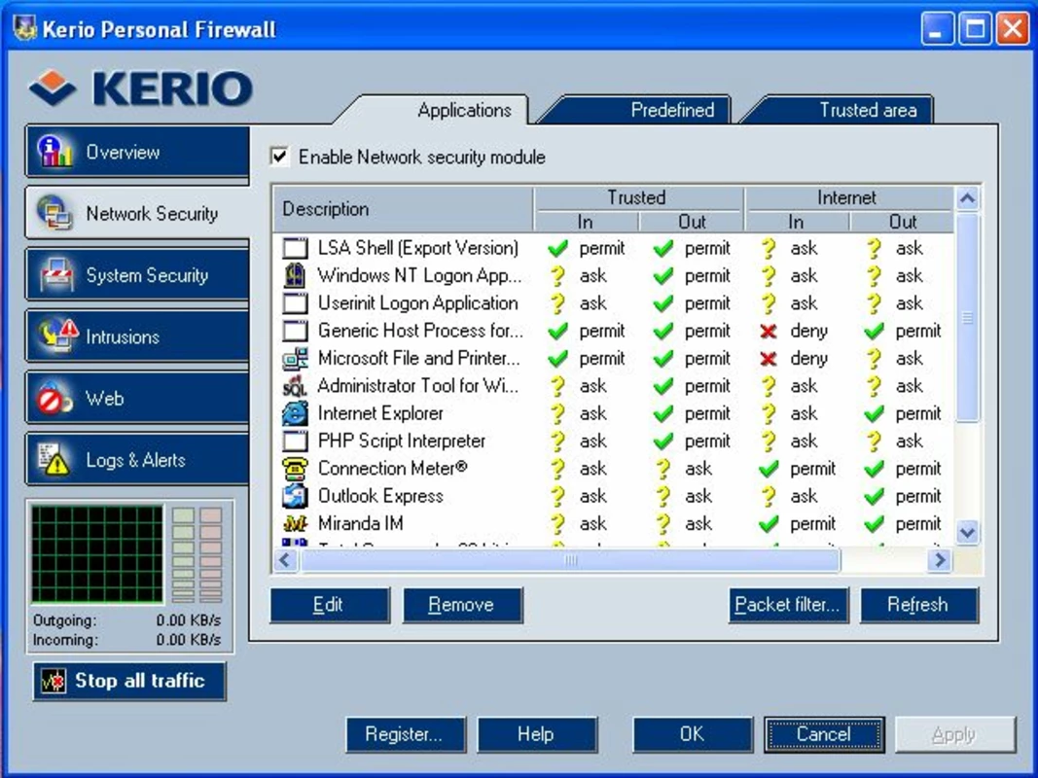Switch to the Predefined tab

point(672,110)
